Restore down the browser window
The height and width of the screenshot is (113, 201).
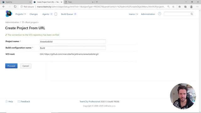click(192, 2)
